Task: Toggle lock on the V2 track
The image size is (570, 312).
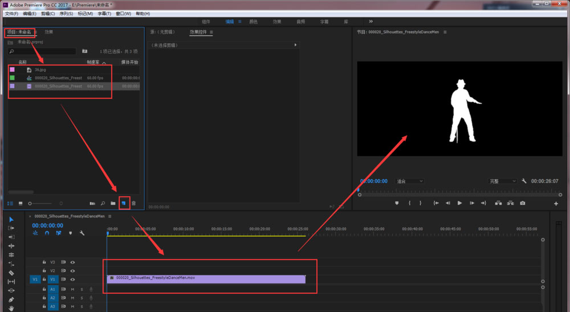Action: (x=44, y=270)
